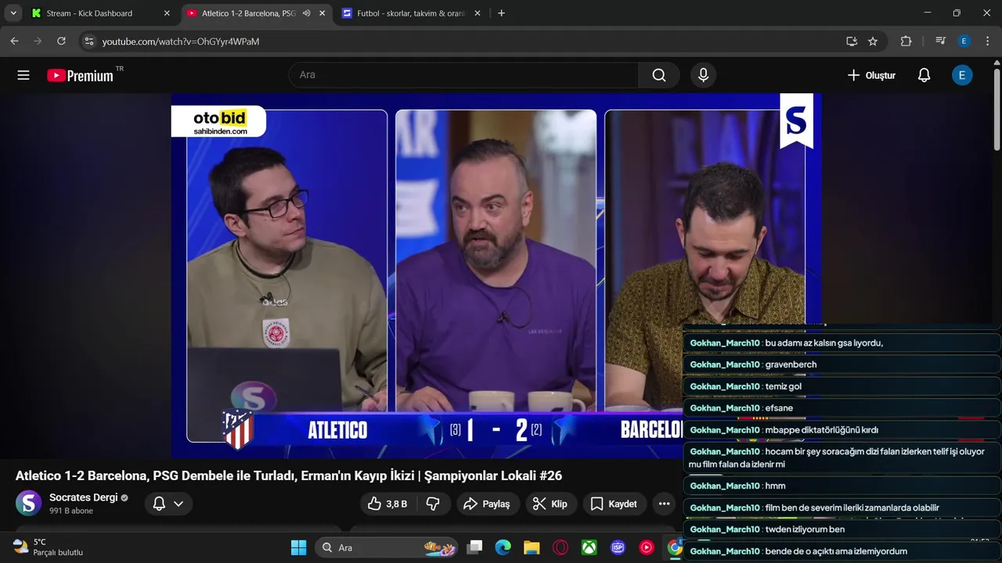Select chat message 'mbappe diktatörlüğünü kırdı'
The width and height of the screenshot is (1002, 563).
822,430
